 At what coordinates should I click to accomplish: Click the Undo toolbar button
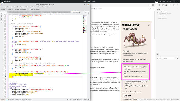point(31,10)
